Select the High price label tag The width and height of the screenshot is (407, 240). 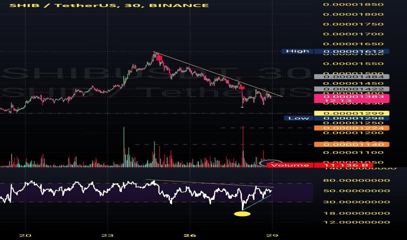(297, 51)
